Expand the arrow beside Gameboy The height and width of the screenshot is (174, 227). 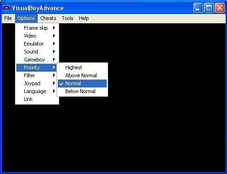[x=54, y=60]
